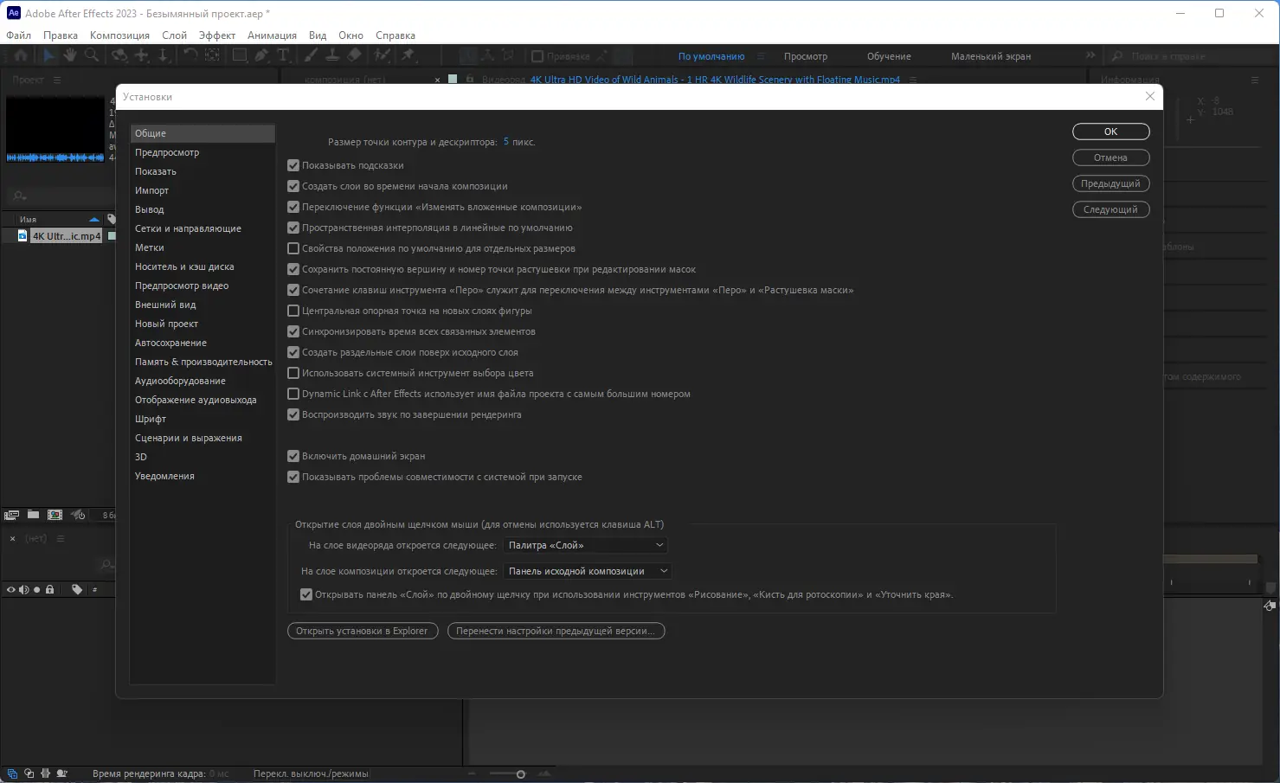Enable 'Центральная опорная точка на новых слоях фигуры'

[293, 311]
